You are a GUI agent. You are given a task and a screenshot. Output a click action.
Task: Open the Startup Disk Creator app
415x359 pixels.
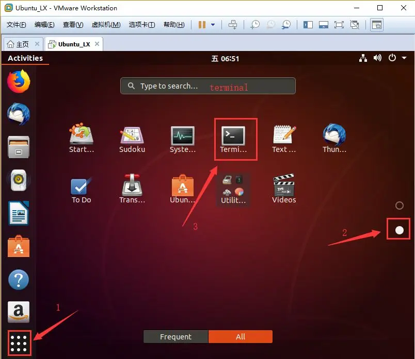pos(82,138)
